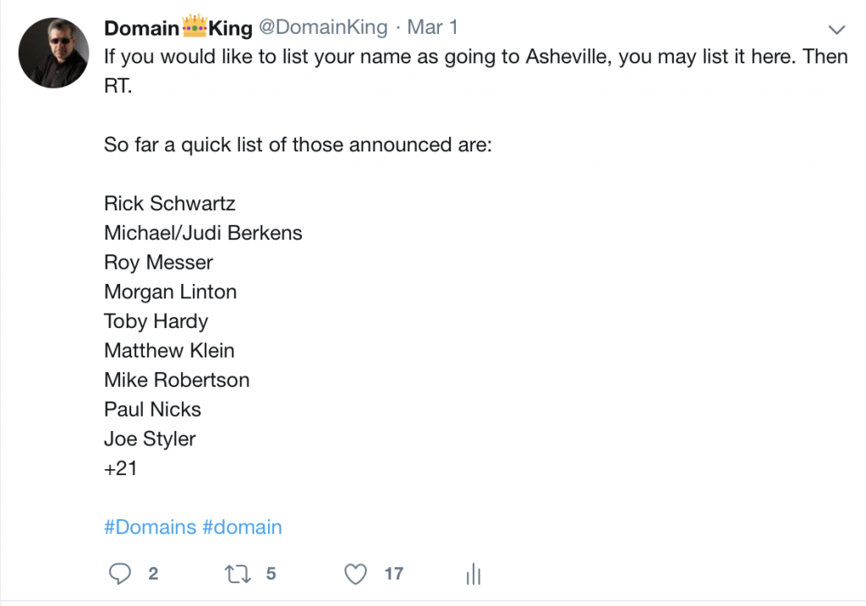This screenshot has width=866, height=606.
Task: Click the +21 line in the tweet
Action: 120,468
